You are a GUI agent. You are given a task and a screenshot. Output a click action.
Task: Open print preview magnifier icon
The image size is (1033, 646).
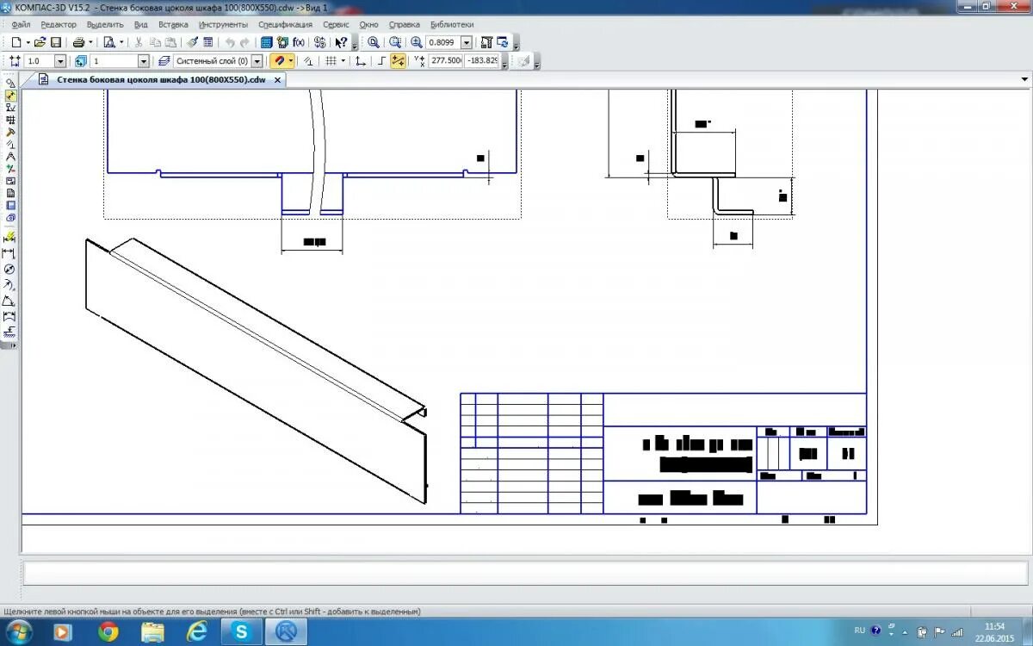tap(108, 42)
